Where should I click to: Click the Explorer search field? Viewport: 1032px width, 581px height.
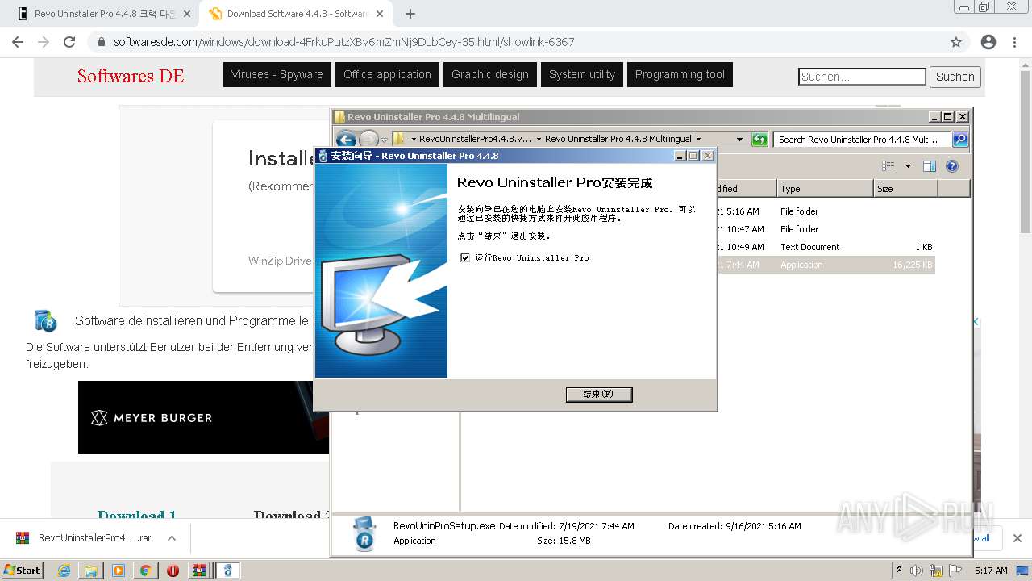tap(862, 139)
